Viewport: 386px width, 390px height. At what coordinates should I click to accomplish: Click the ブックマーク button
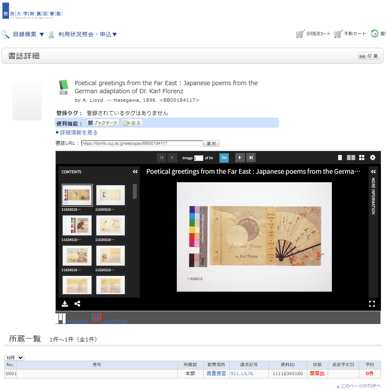103,123
